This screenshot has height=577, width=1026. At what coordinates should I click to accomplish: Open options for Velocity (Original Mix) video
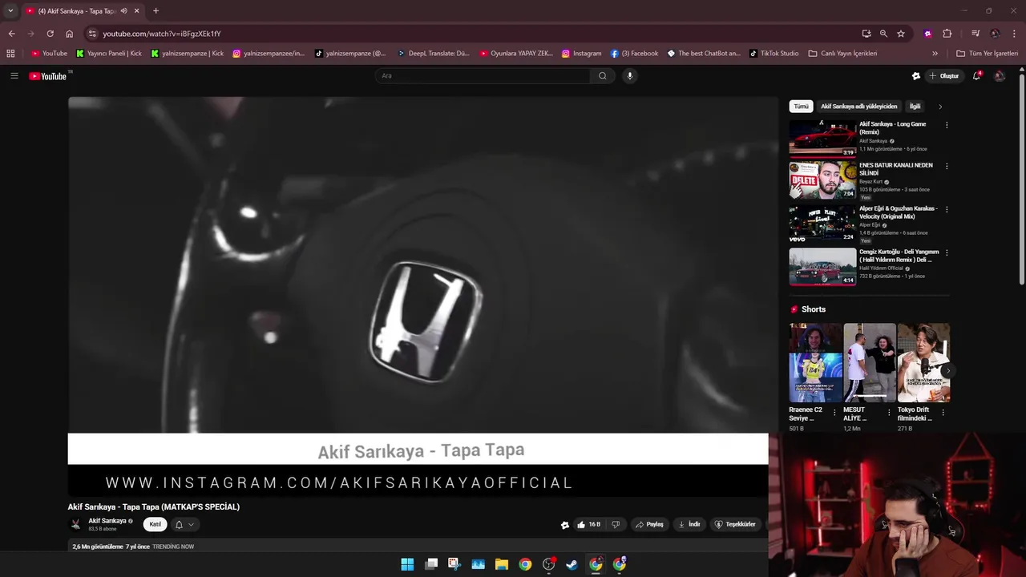pyautogui.click(x=947, y=209)
